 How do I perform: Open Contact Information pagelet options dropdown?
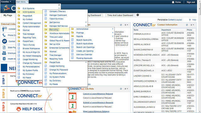pyautogui.click(x=192, y=25)
